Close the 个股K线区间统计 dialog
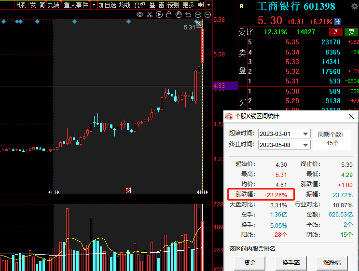The height and width of the screenshot is (271, 359). coord(351,116)
